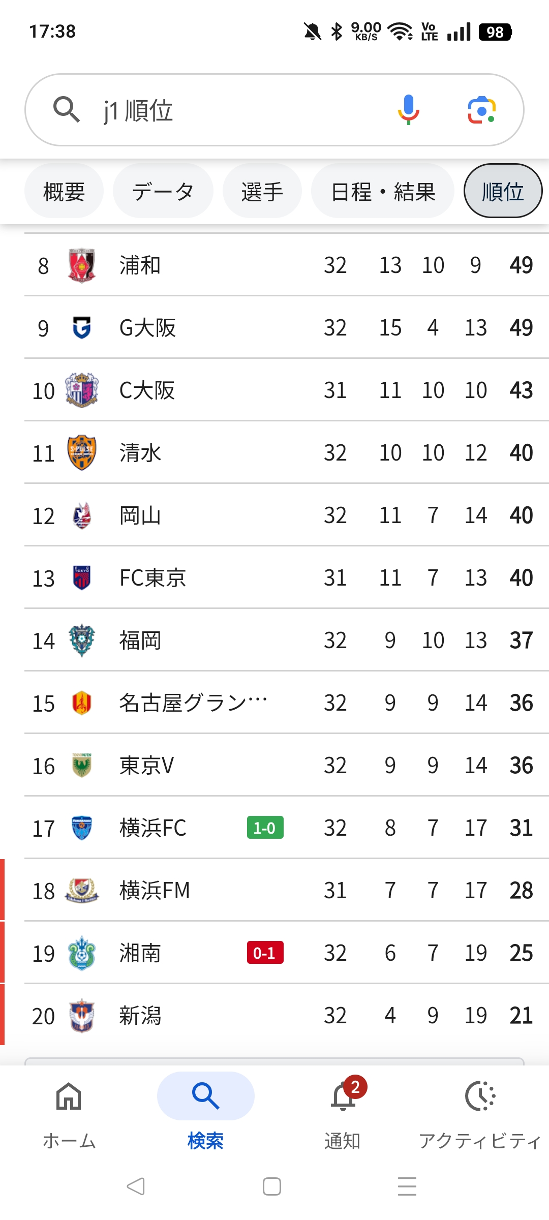Screen dimensions: 549x1220
Task: Open the 選手 tab
Action: [262, 192]
